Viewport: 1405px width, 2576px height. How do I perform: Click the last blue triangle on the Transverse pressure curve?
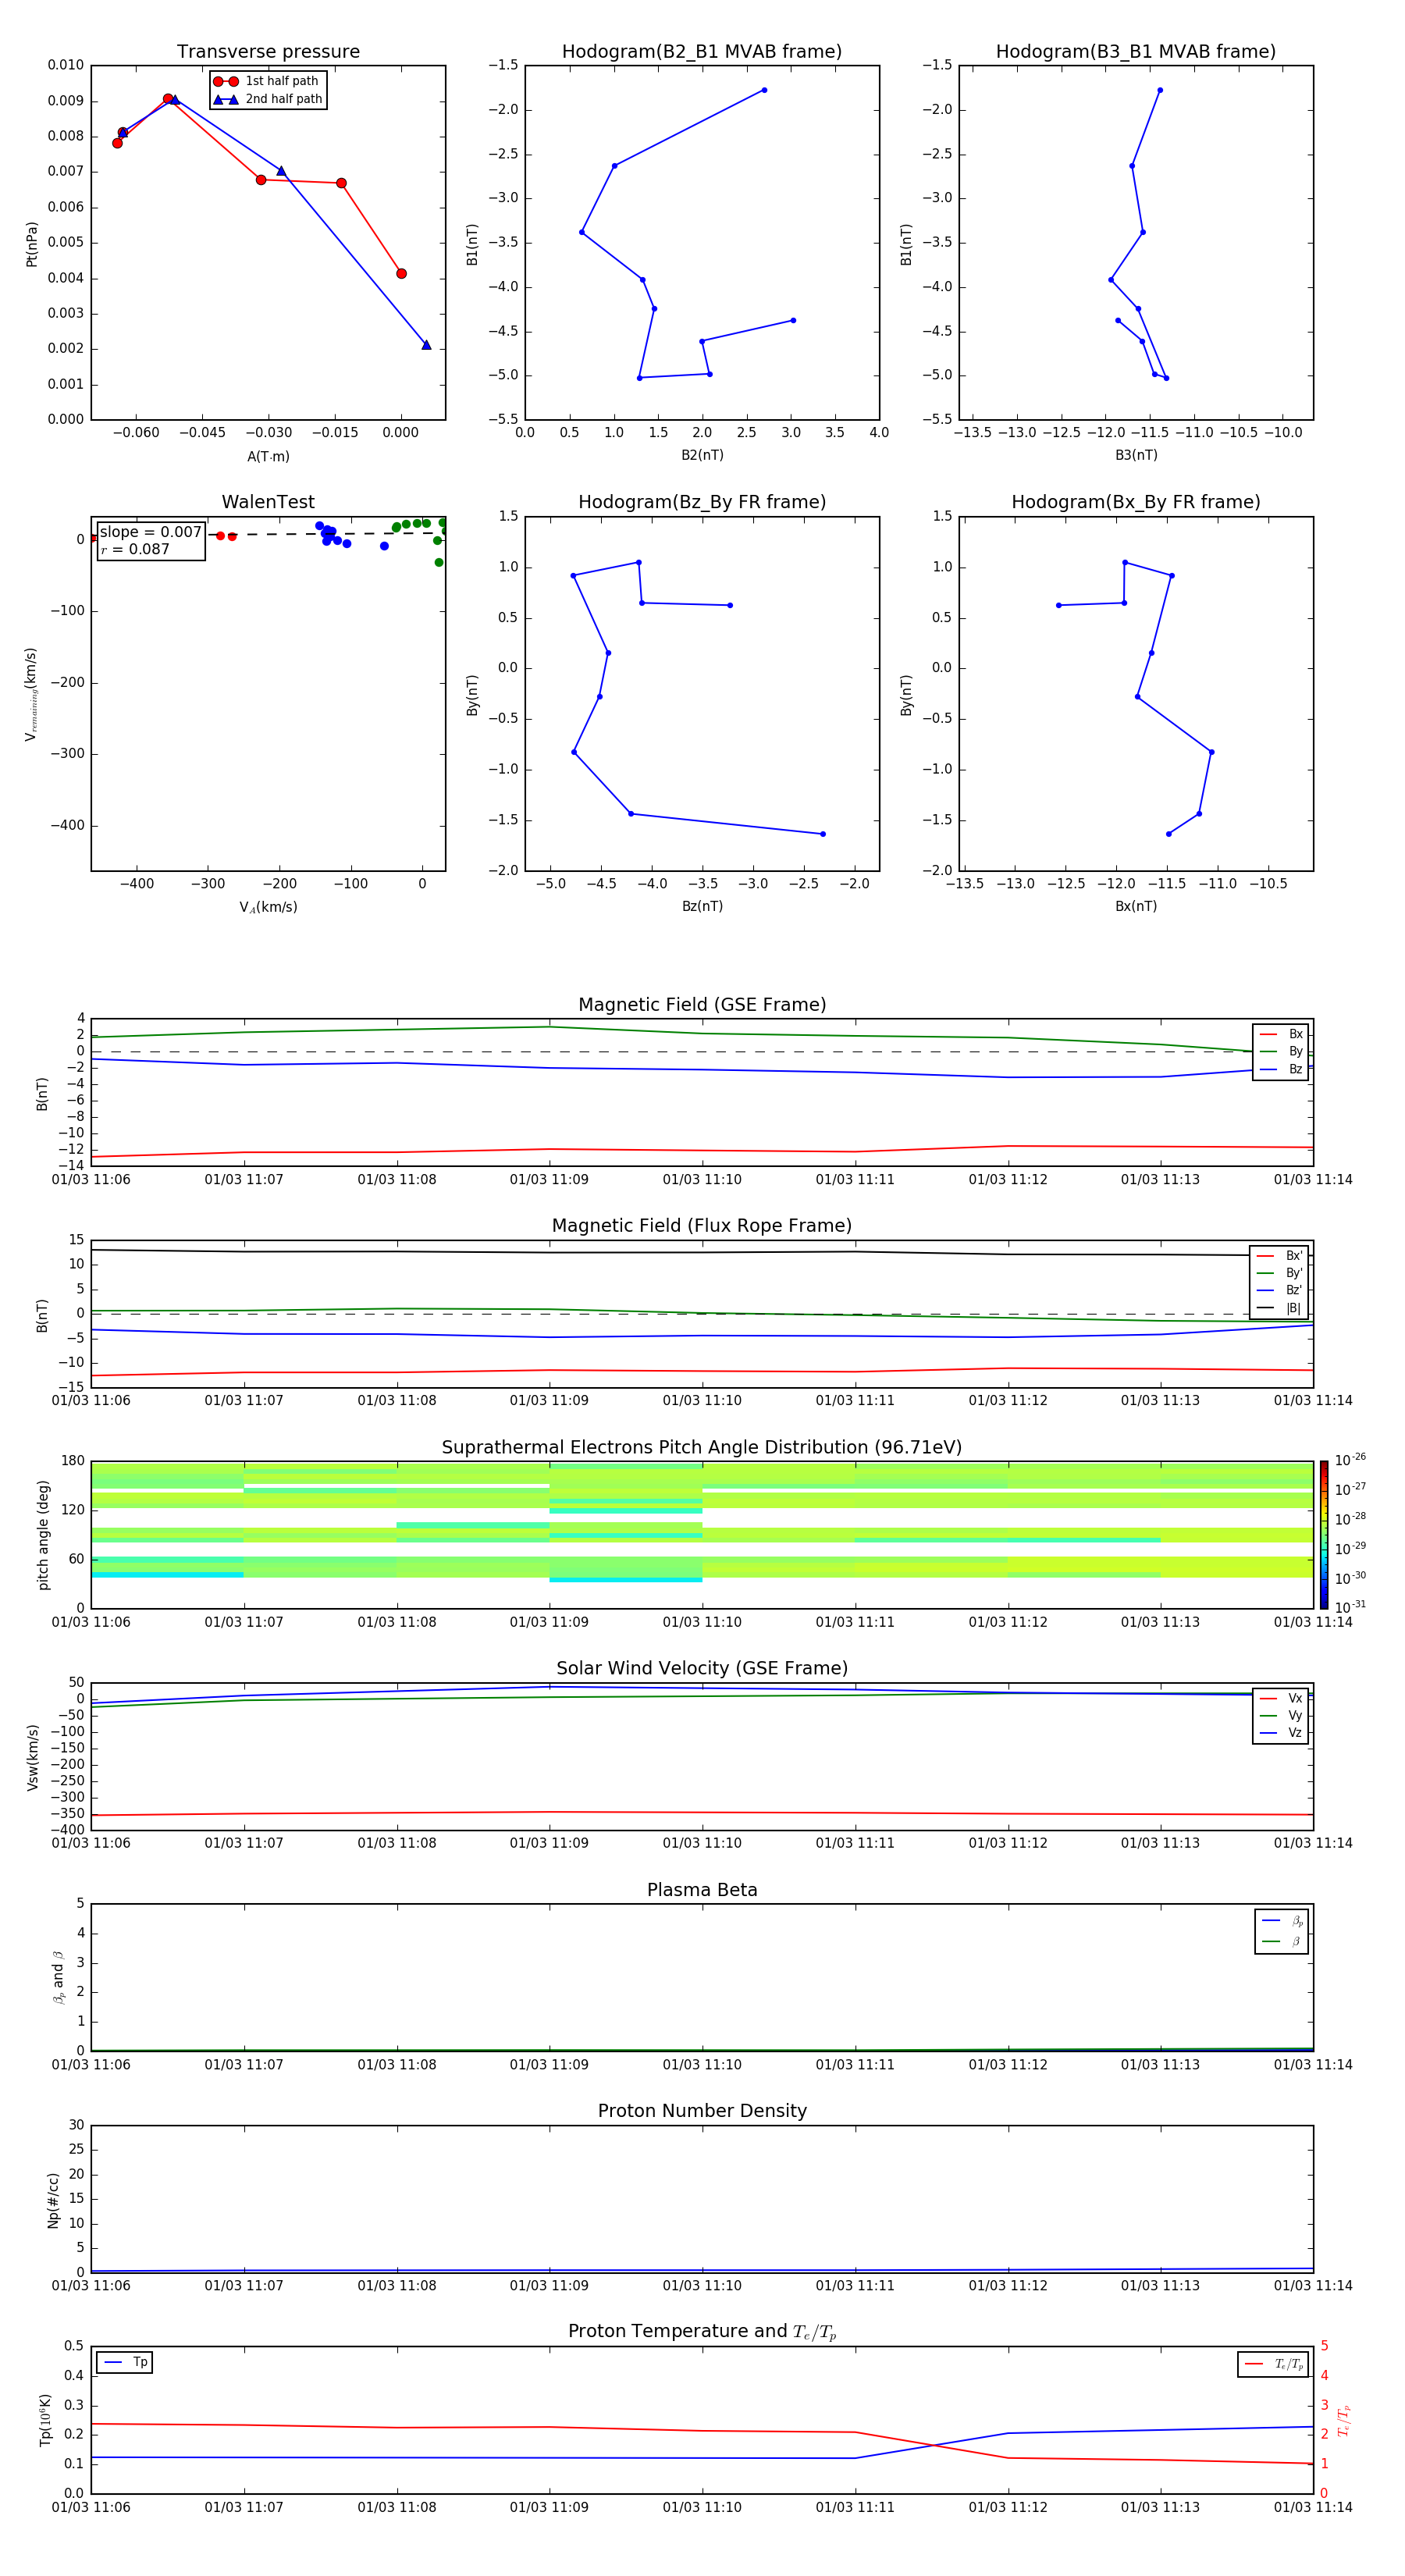click(x=426, y=345)
